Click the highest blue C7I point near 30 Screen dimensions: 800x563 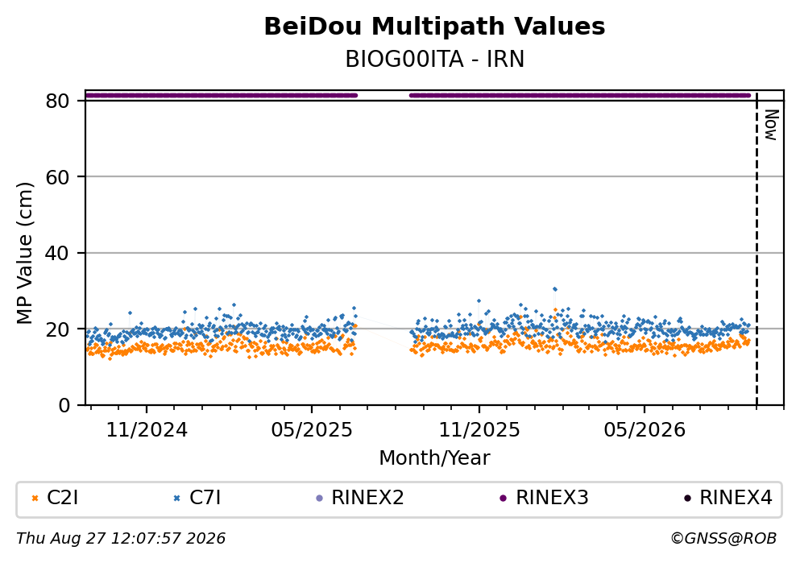[554, 289]
